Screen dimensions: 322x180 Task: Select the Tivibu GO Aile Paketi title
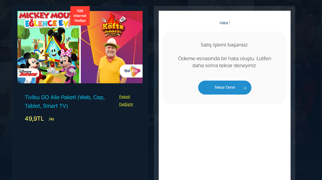coord(65,102)
